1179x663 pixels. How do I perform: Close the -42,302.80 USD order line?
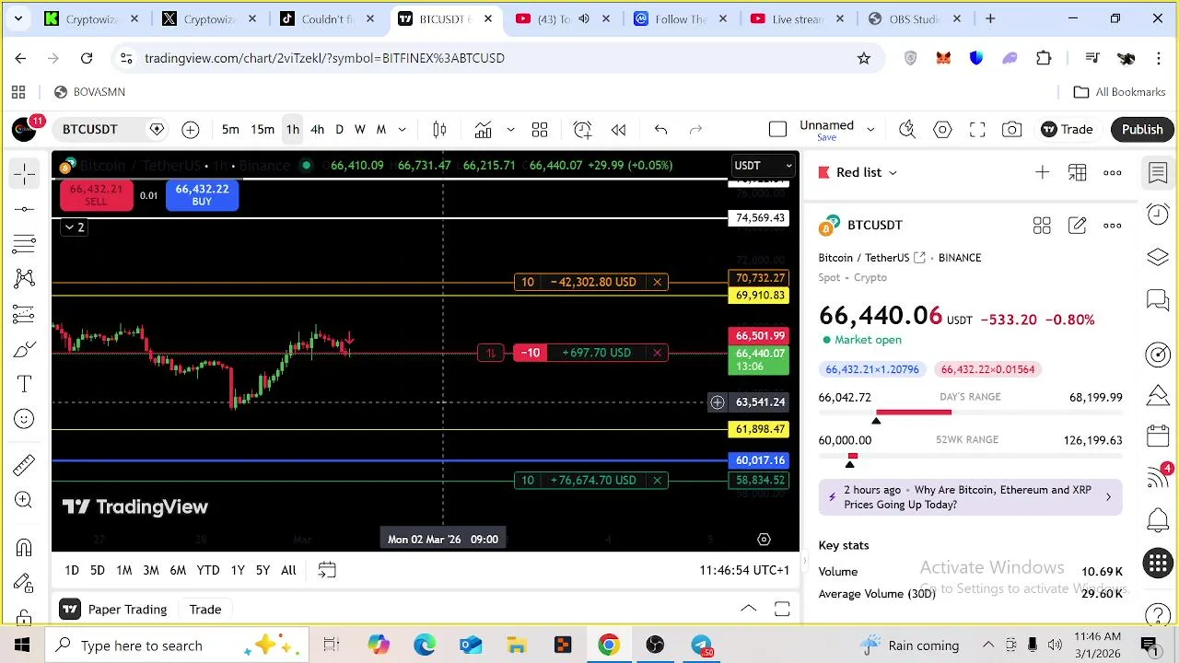(x=657, y=282)
